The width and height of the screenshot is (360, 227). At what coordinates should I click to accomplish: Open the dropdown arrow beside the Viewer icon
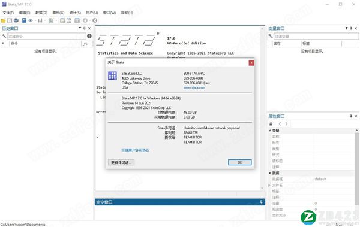35,20
